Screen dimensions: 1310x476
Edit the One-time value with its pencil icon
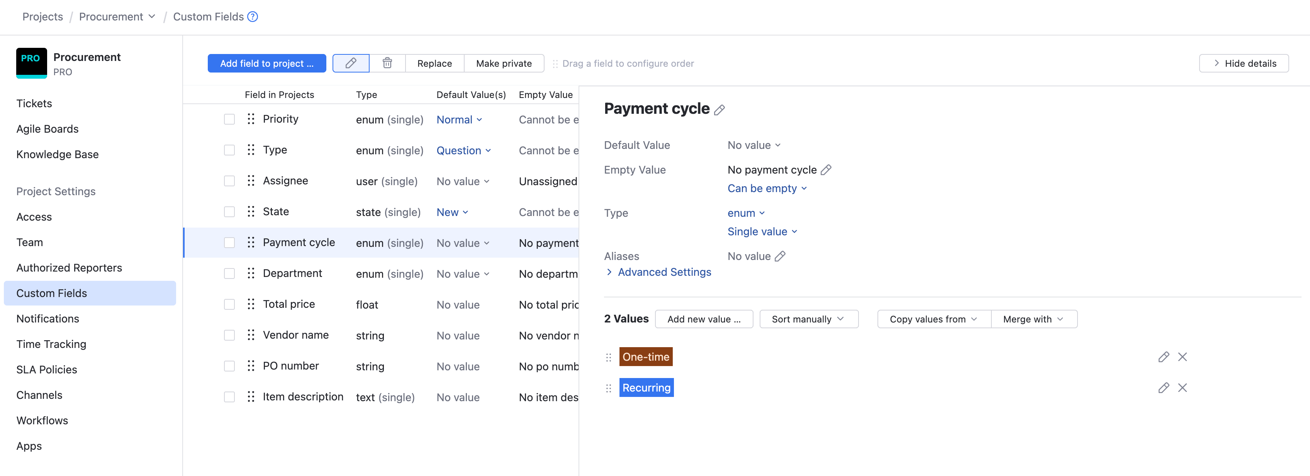coord(1164,357)
